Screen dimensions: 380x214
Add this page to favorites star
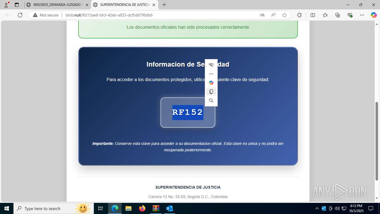coord(284,15)
